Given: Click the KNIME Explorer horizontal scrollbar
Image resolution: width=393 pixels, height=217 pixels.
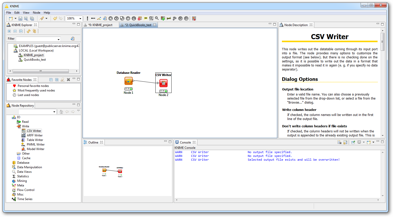Looking at the screenshot, I should 41,71.
